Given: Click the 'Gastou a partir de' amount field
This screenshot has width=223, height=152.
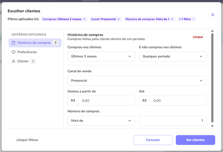Looking at the screenshot, I should coord(107,100).
